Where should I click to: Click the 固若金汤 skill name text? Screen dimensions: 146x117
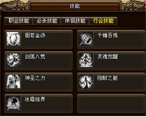tap(35, 35)
